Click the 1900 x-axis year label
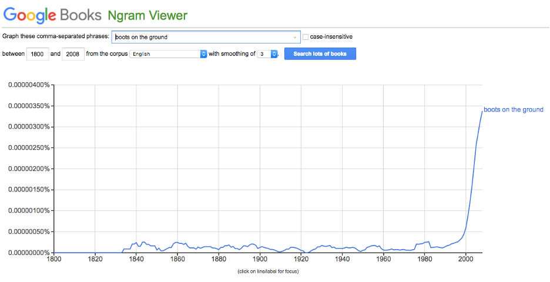The image size is (550, 282). 260,258
